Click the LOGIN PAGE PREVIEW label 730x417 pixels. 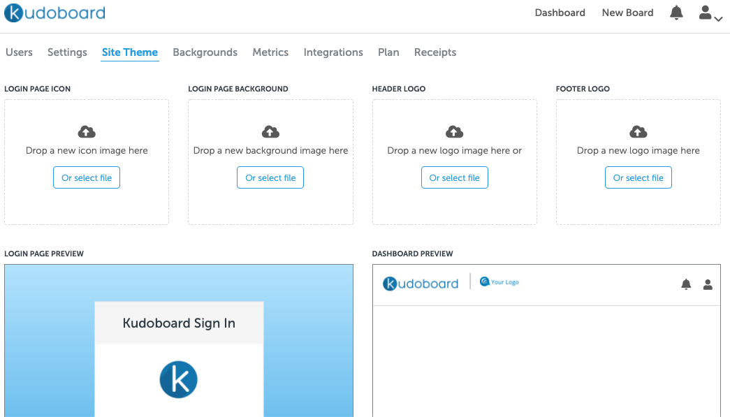[44, 254]
